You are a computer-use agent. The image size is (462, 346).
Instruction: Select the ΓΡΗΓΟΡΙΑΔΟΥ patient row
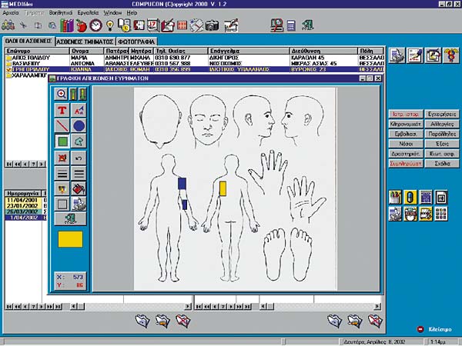(195, 69)
